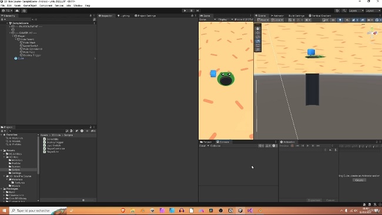Switch to the Animator tab
382x215 pixels.
pyautogui.click(x=277, y=16)
